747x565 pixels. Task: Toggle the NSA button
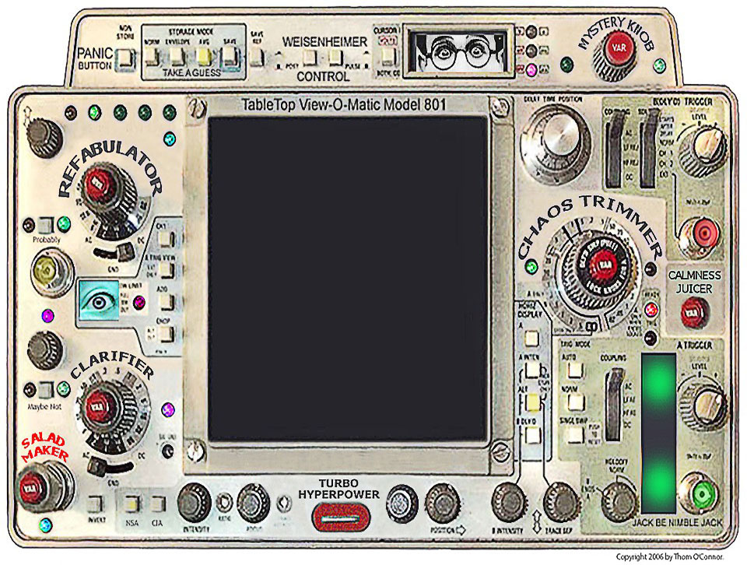132,502
